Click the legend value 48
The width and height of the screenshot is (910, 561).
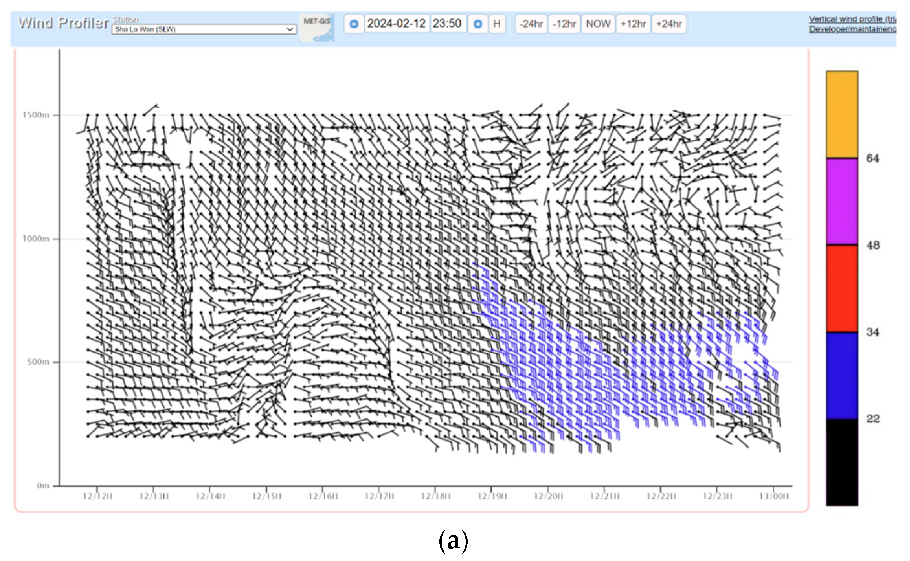point(872,245)
